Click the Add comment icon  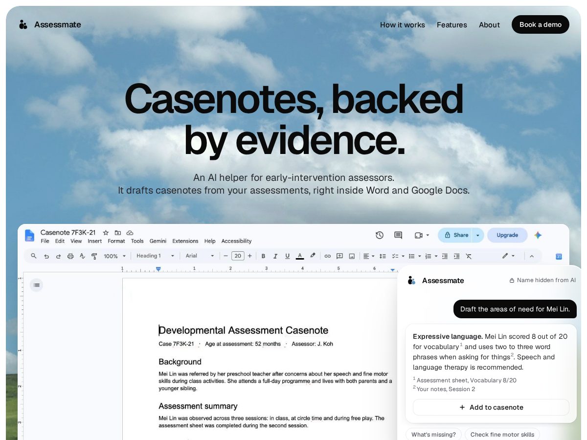(339, 256)
